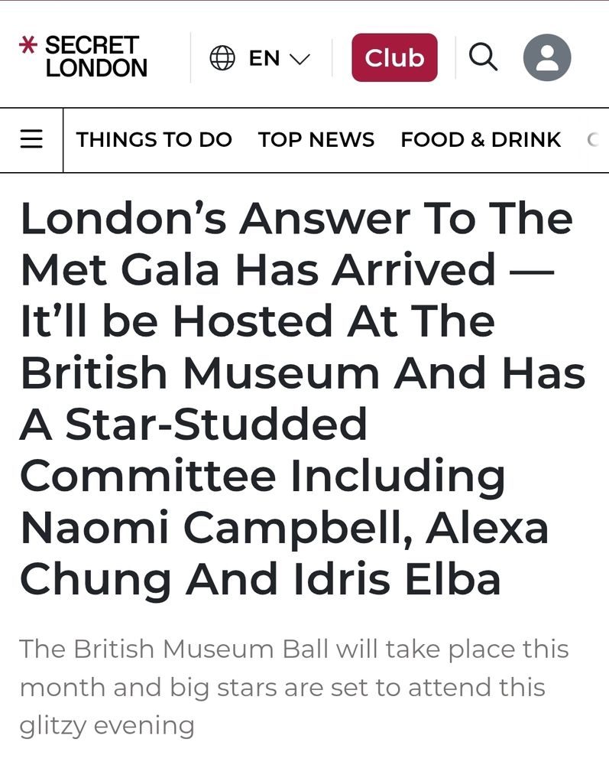Open the Club membership button
The height and width of the screenshot is (765, 609).
coord(394,57)
